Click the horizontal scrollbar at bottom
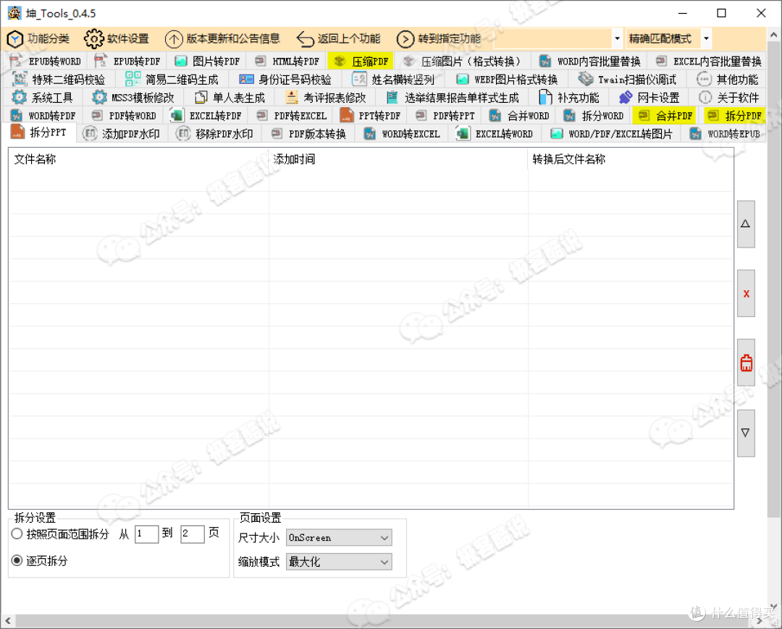 [x=384, y=621]
